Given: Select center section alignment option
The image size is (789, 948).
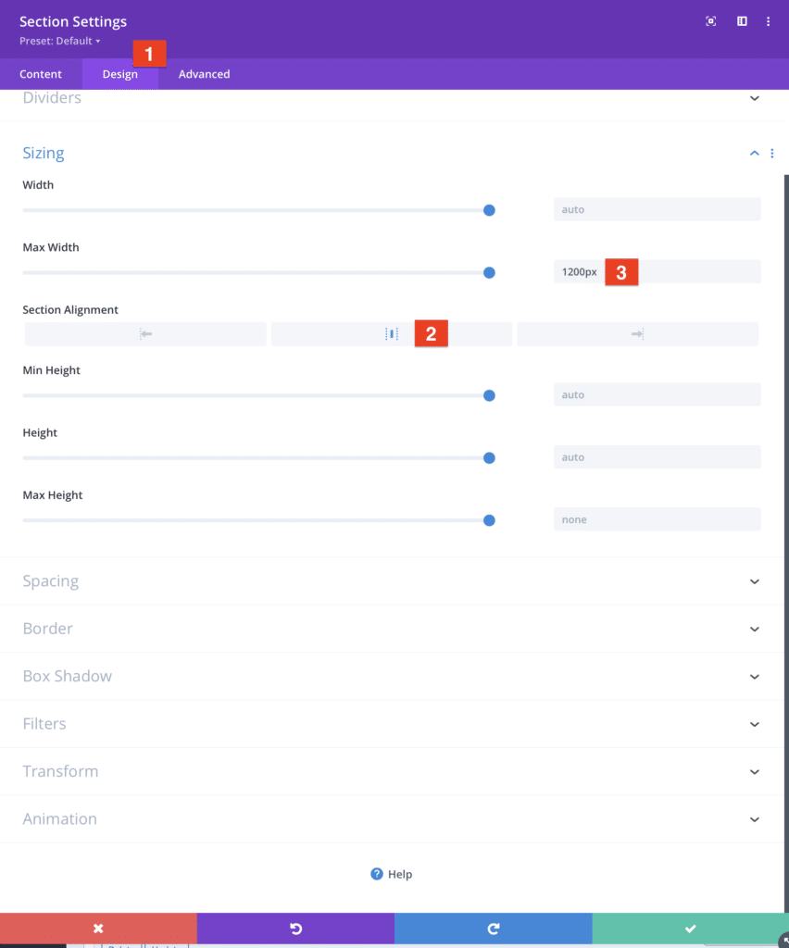Looking at the screenshot, I should tap(391, 334).
